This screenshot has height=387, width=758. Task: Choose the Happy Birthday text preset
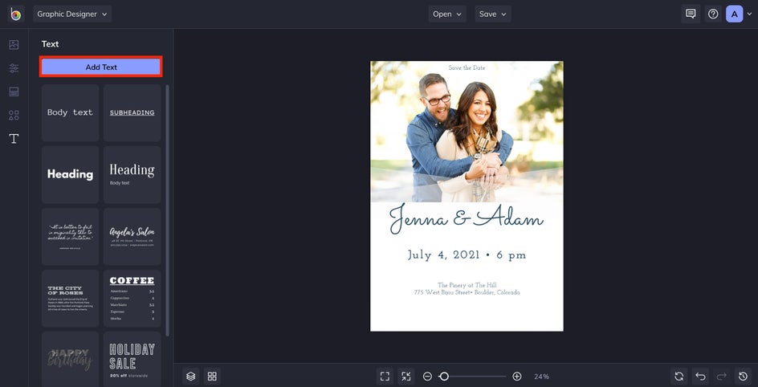point(70,359)
